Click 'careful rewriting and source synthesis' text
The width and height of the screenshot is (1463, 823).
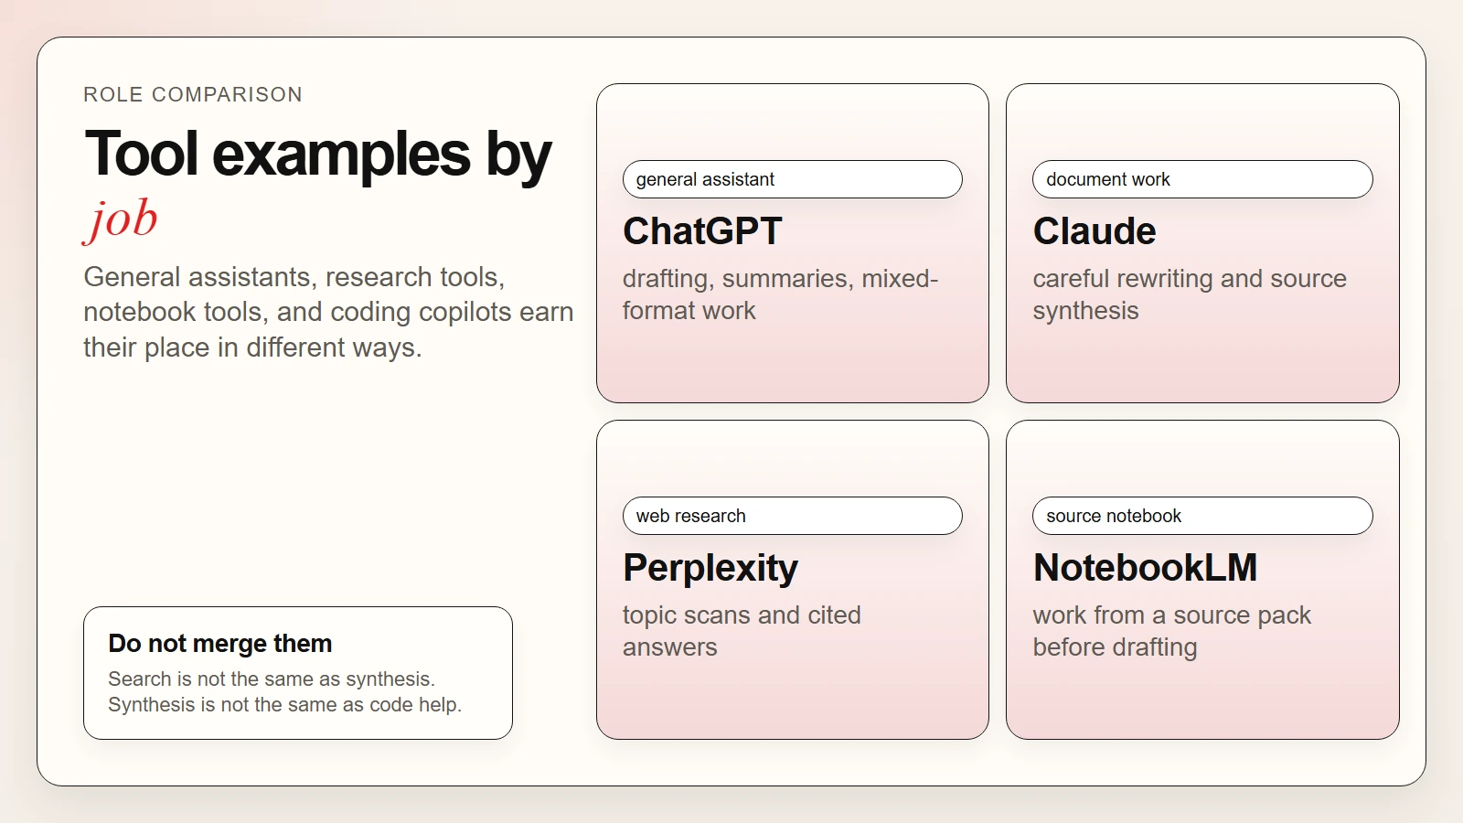tap(1190, 294)
